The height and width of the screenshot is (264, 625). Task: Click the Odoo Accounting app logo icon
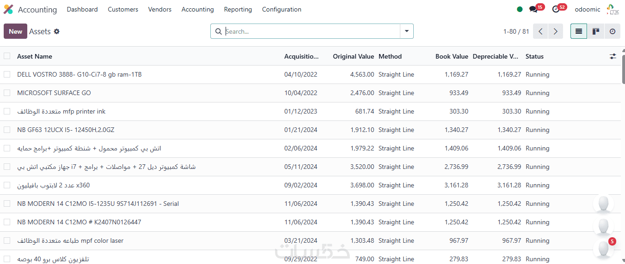coord(8,9)
